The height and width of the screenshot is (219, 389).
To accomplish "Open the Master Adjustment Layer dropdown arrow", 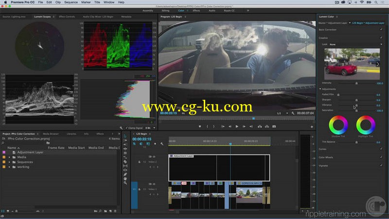I will click(350, 23).
